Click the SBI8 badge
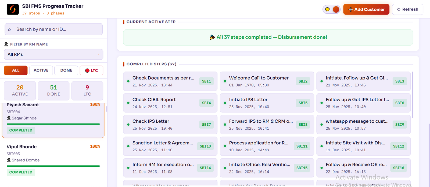The height and width of the screenshot is (187, 430). (303, 125)
